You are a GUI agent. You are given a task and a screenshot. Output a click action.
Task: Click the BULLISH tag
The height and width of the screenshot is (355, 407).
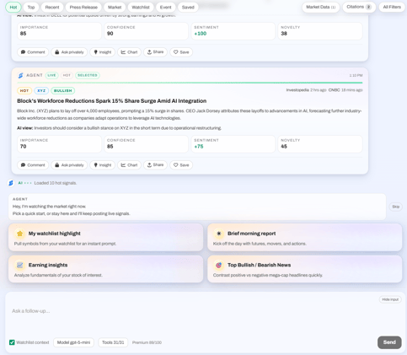pos(63,91)
